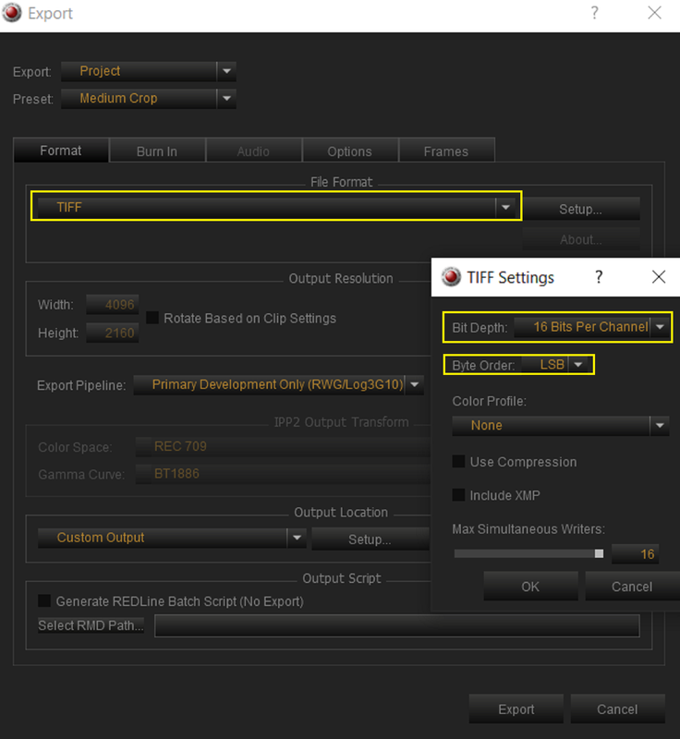Click the Max Simultaneous Writers value field showing 16

[635, 553]
